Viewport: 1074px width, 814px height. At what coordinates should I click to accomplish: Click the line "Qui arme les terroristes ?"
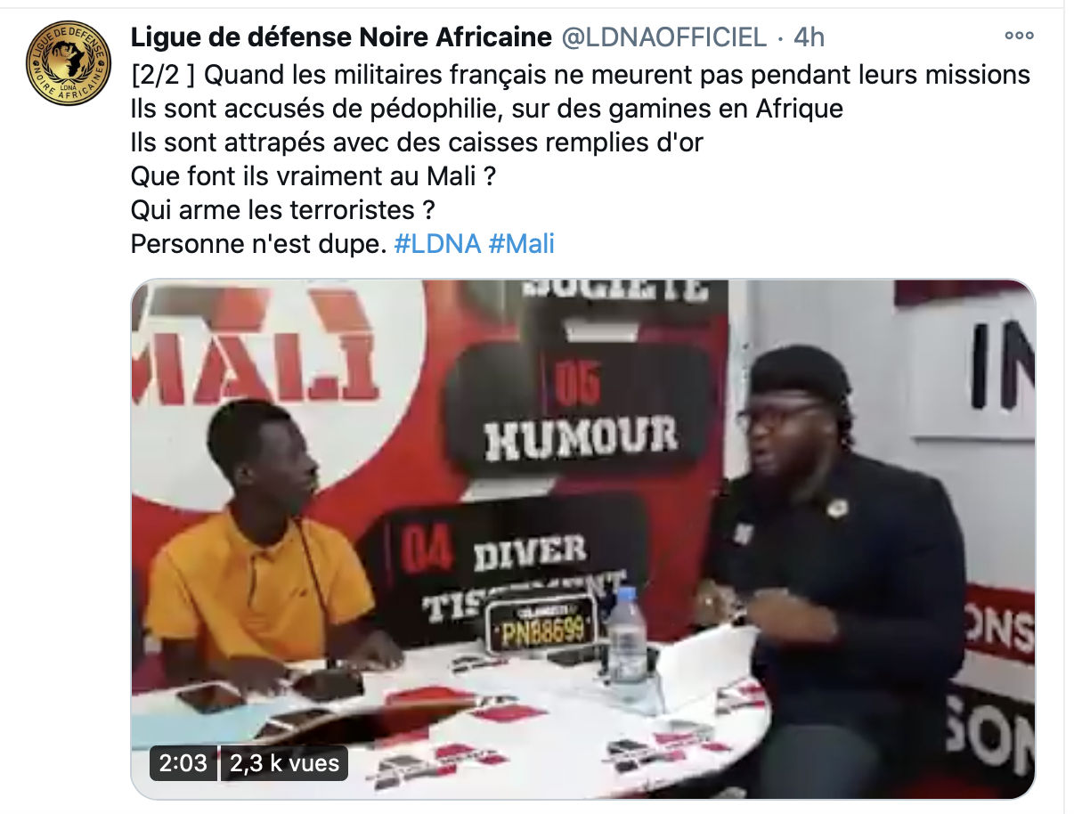[285, 210]
